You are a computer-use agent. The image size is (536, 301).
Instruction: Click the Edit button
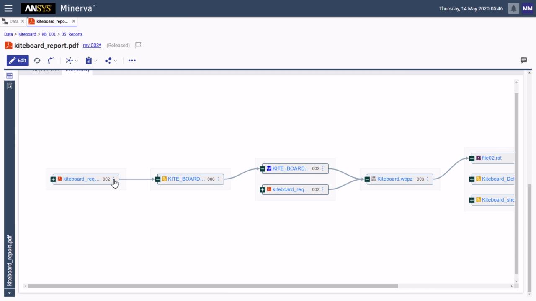point(18,61)
